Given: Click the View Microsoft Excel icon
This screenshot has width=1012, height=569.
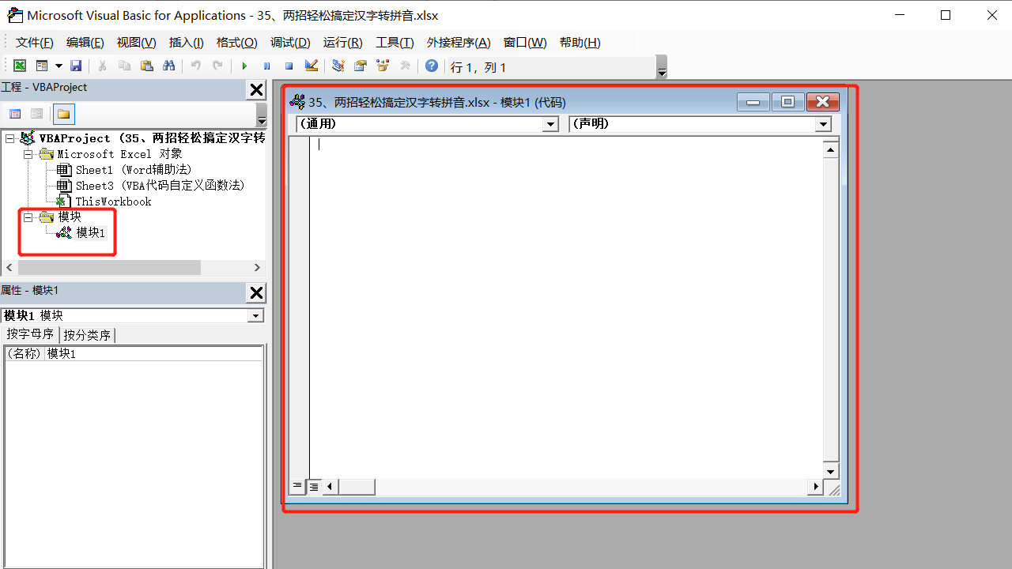Looking at the screenshot, I should (x=20, y=66).
